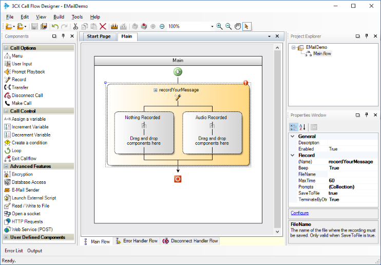381x265 pixels.
Task: Open the Output pane
Action: (34, 251)
